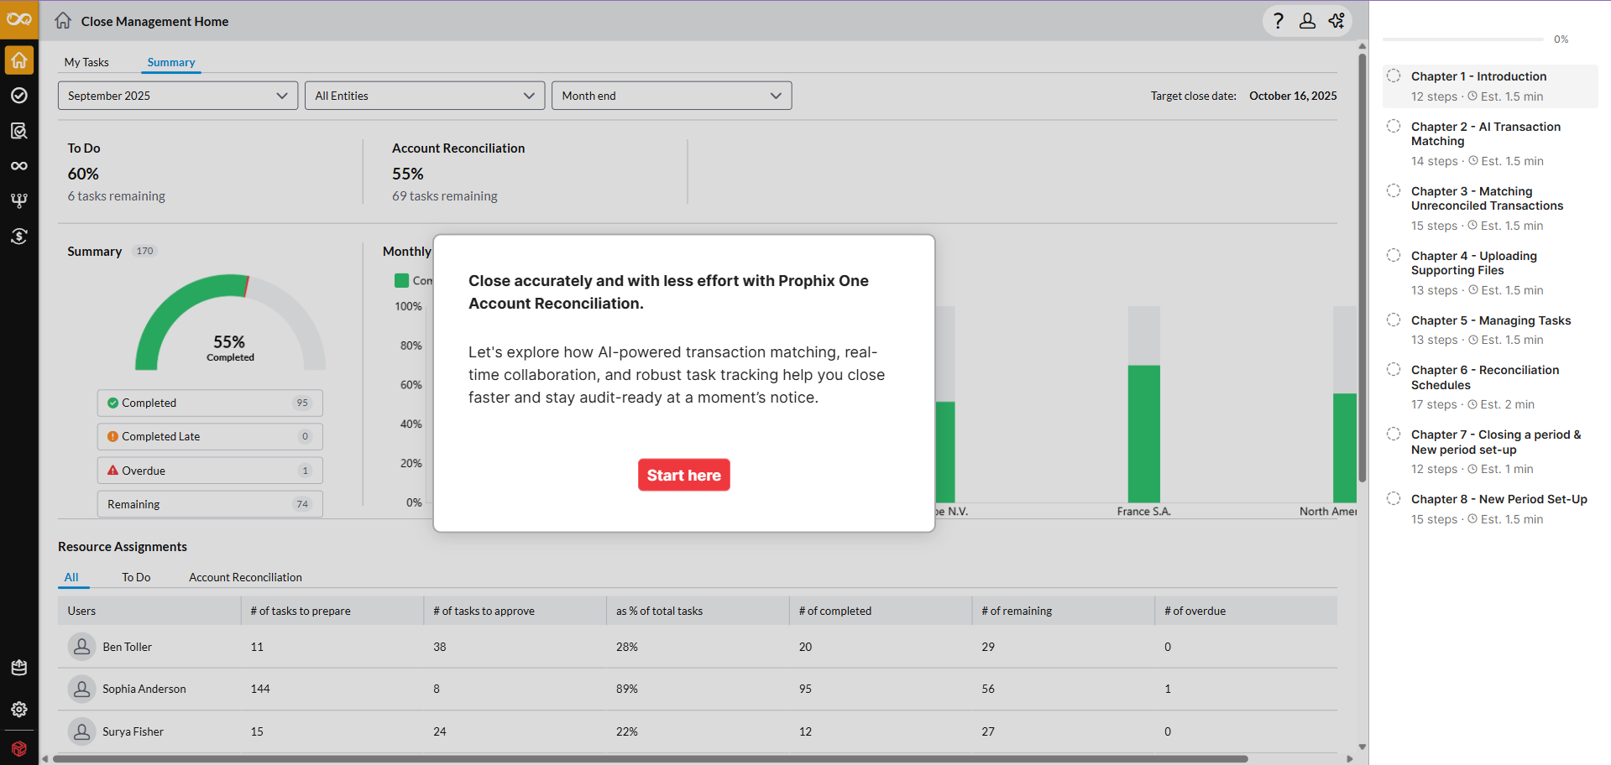The width and height of the screenshot is (1611, 765).
Task: Click the Overdue status row
Action: [209, 471]
